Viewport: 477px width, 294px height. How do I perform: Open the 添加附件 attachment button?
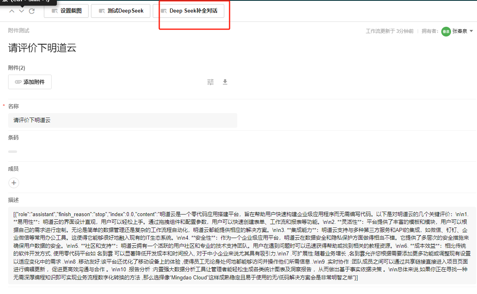pyautogui.click(x=30, y=82)
